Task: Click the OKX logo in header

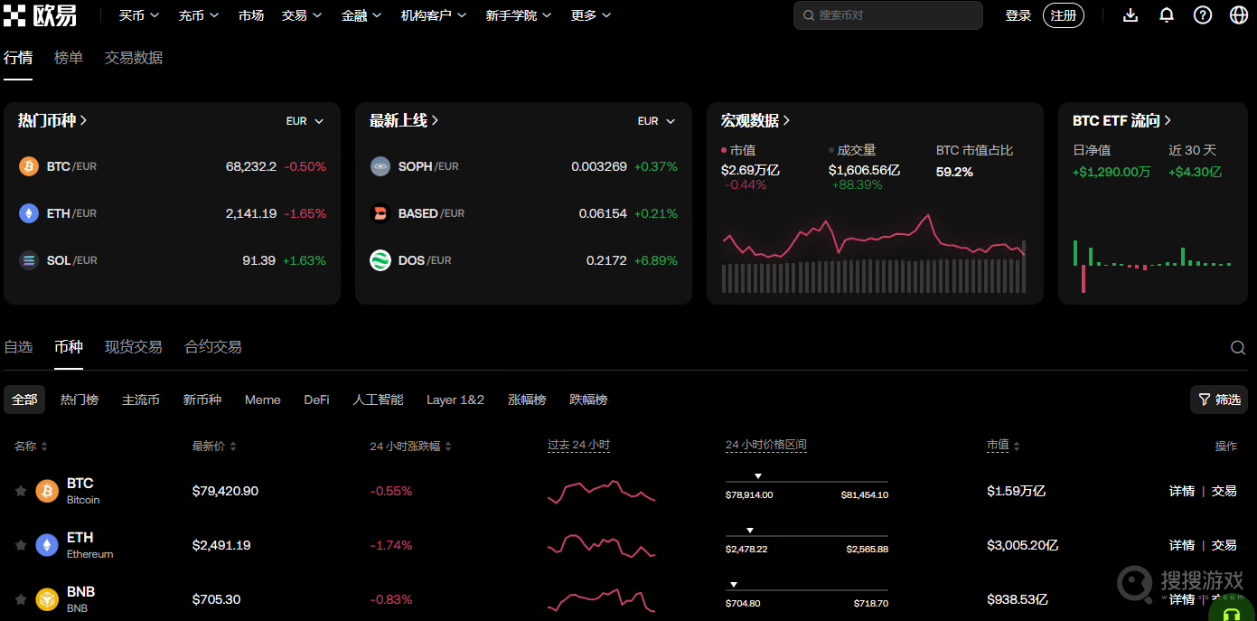Action: point(41,15)
